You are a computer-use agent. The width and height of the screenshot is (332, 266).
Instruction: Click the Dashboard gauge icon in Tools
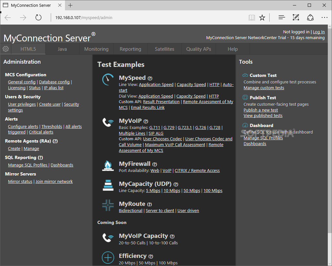pos(245,125)
